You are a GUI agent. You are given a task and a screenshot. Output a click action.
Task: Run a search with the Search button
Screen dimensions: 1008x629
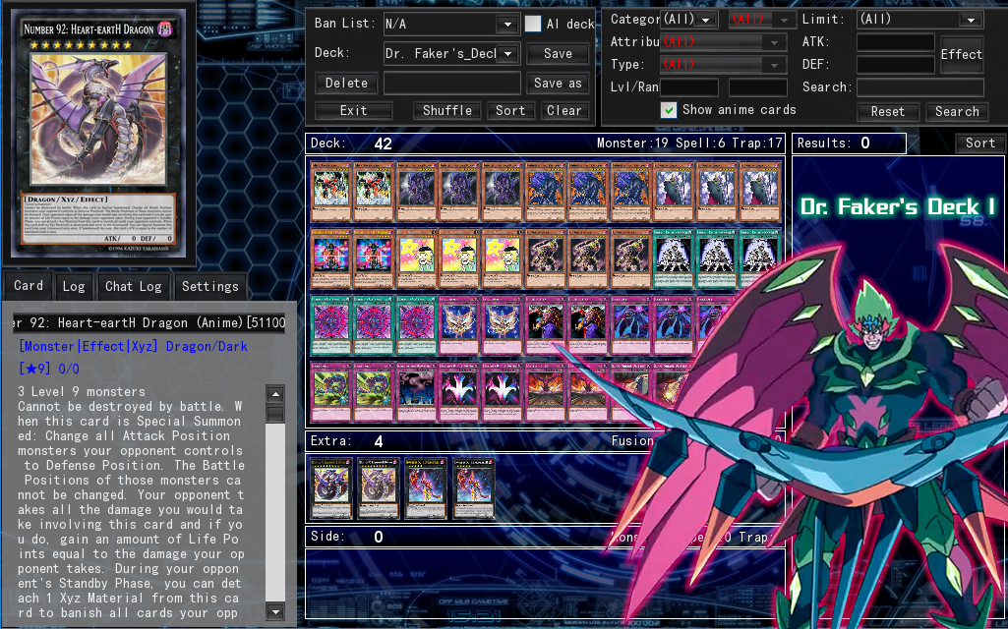coord(956,111)
